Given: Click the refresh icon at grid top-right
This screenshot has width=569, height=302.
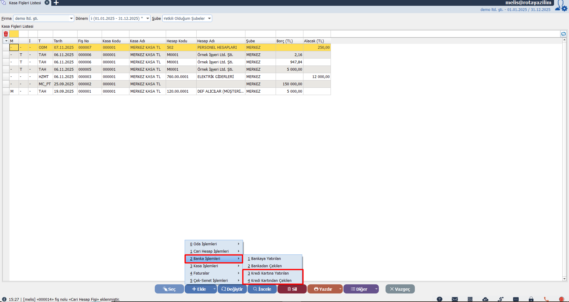Looking at the screenshot, I should click(x=564, y=34).
